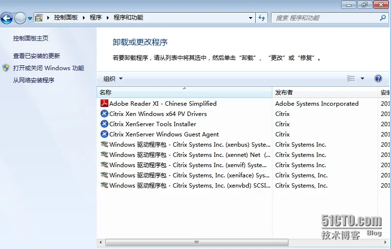Open 查看已安装的更新 link
Viewport: 391px width, 249px height.
tap(37, 56)
